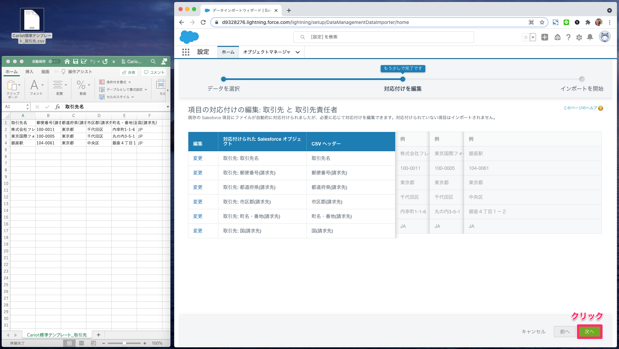619x349 pixels.
Task: Cancel the import wizard (キャンセル)
Action: click(x=533, y=331)
